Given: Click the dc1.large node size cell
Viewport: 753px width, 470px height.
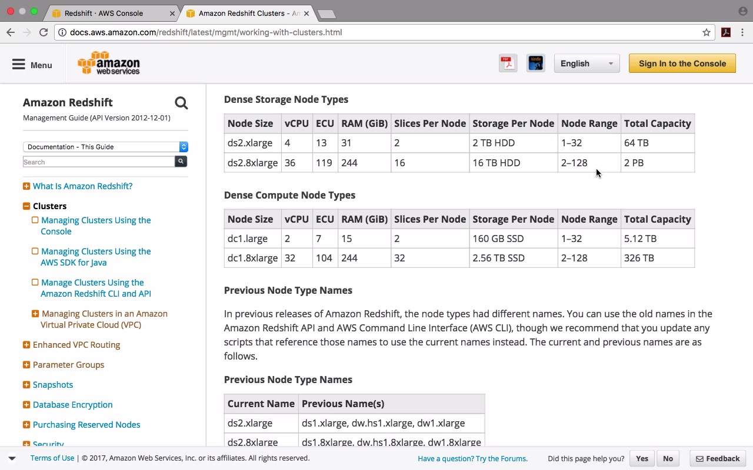Looking at the screenshot, I should click(x=252, y=239).
